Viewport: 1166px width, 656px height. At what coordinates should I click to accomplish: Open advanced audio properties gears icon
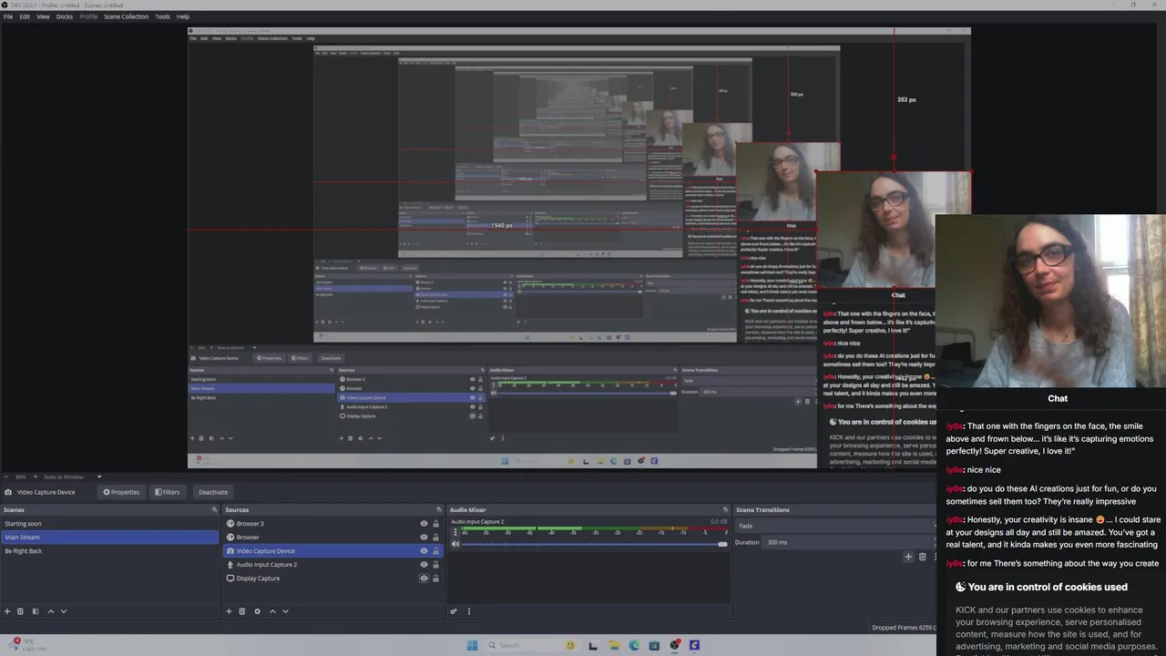[x=454, y=611]
